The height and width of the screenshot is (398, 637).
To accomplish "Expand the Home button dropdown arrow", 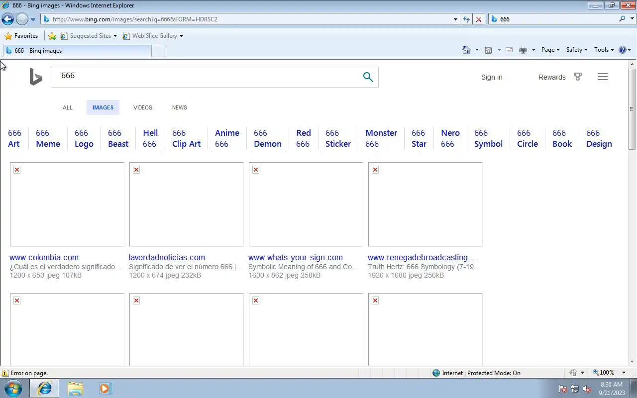I will (x=477, y=50).
